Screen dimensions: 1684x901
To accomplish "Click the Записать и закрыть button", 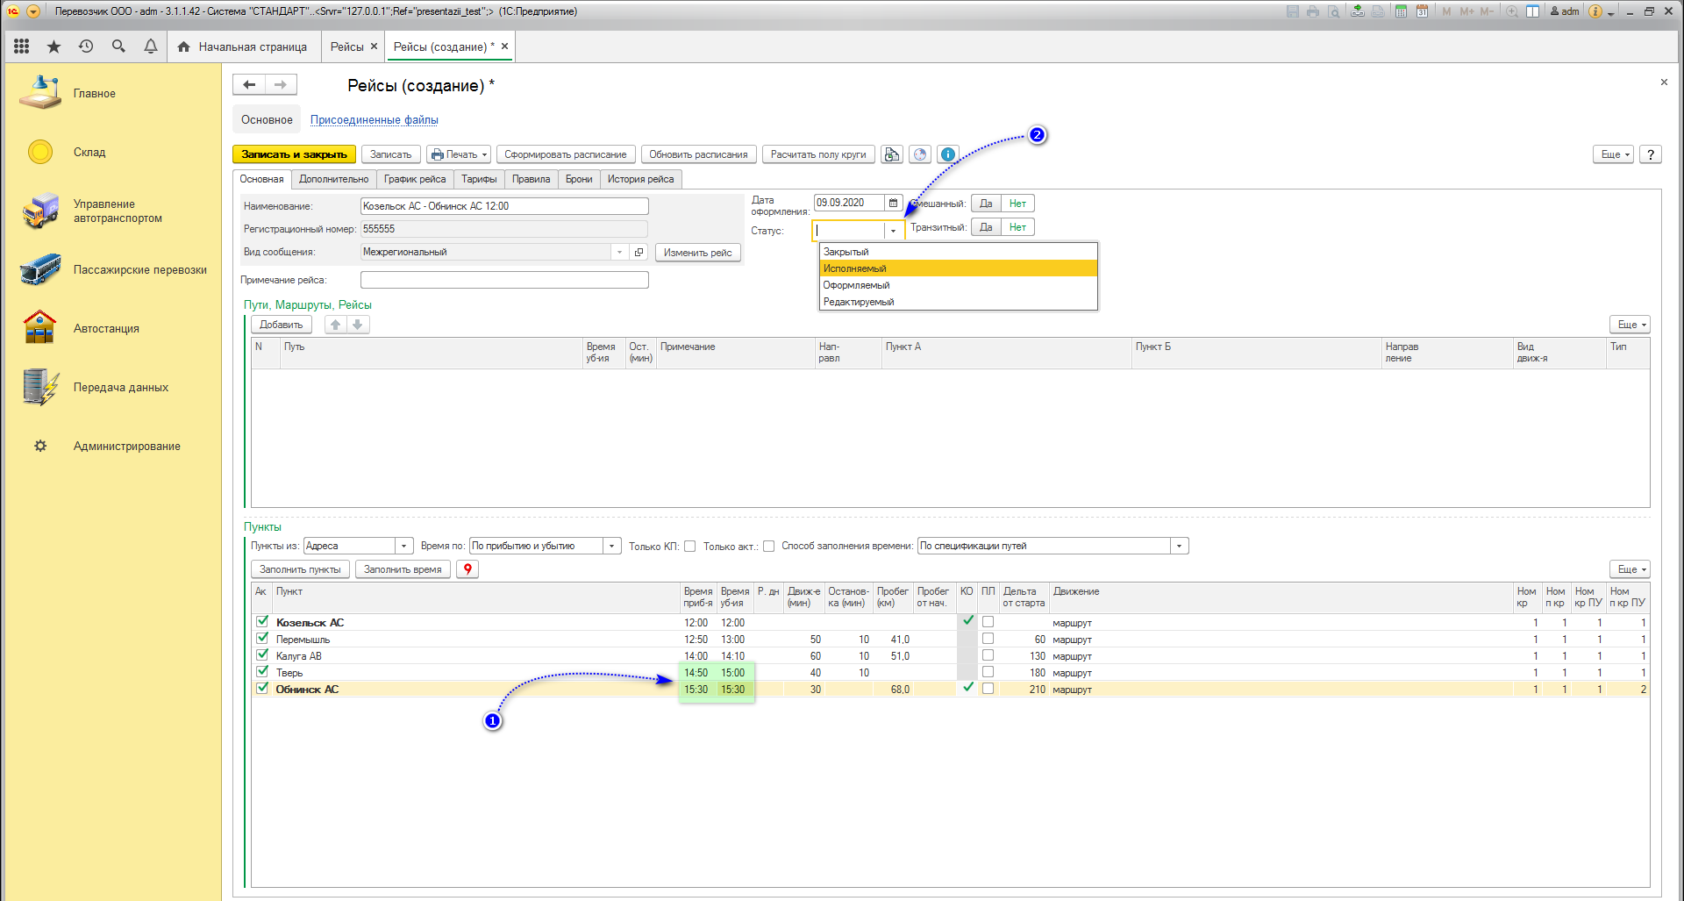I will point(294,154).
